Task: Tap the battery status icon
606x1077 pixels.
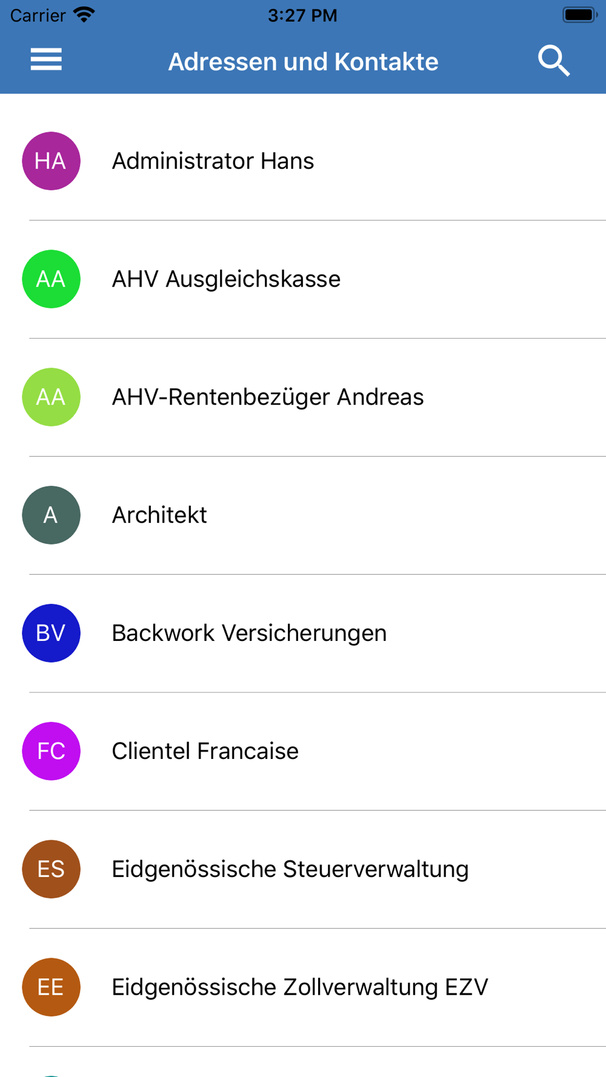Action: coord(579,15)
